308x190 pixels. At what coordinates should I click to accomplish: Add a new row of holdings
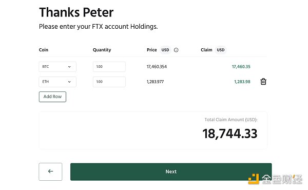pyautogui.click(x=52, y=97)
